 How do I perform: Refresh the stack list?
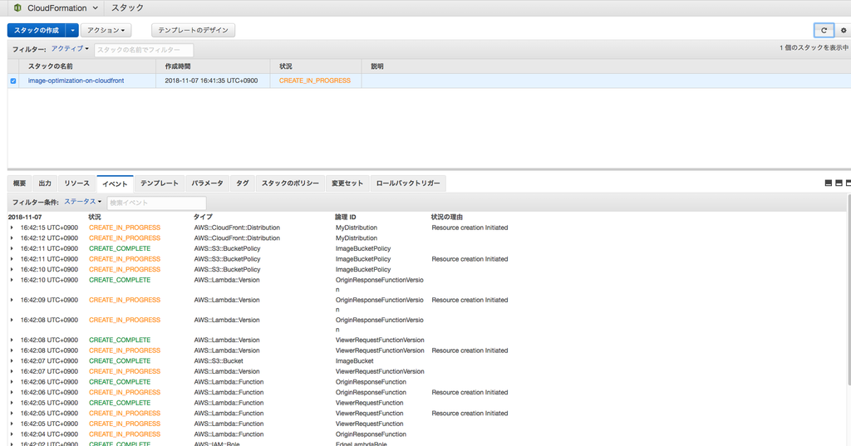pyautogui.click(x=824, y=31)
